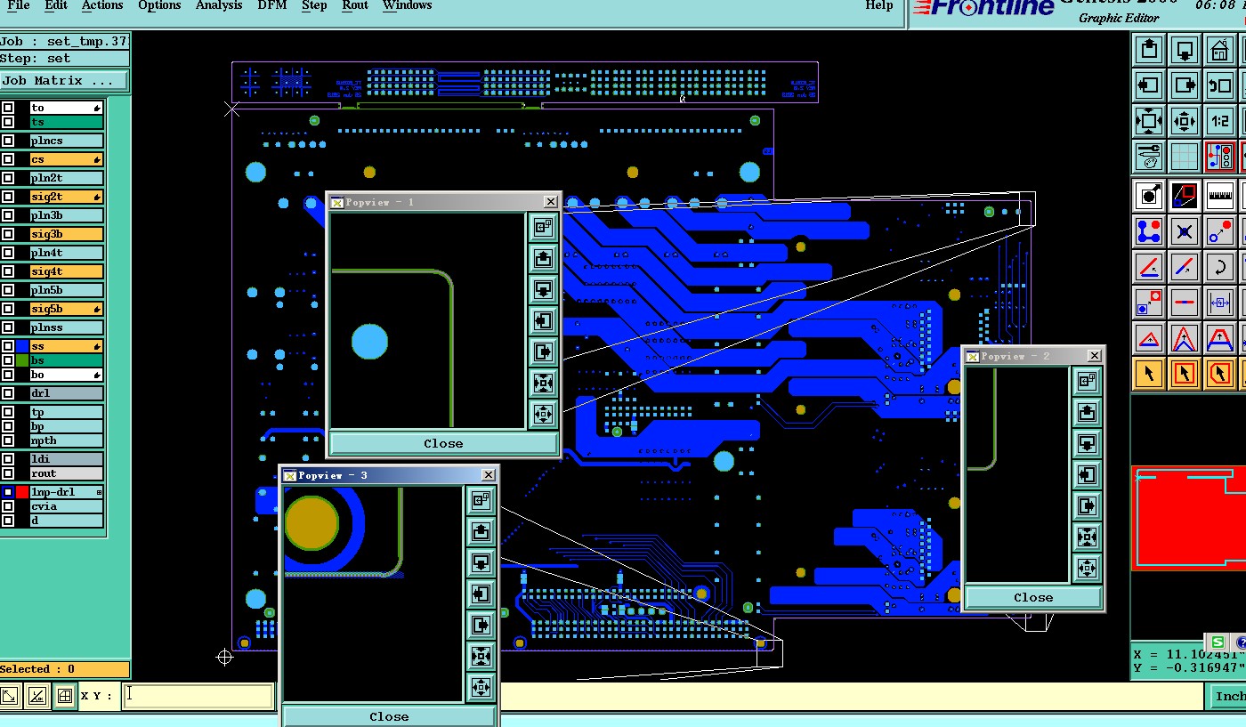Click pan right icon in Popview 2

1087,506
